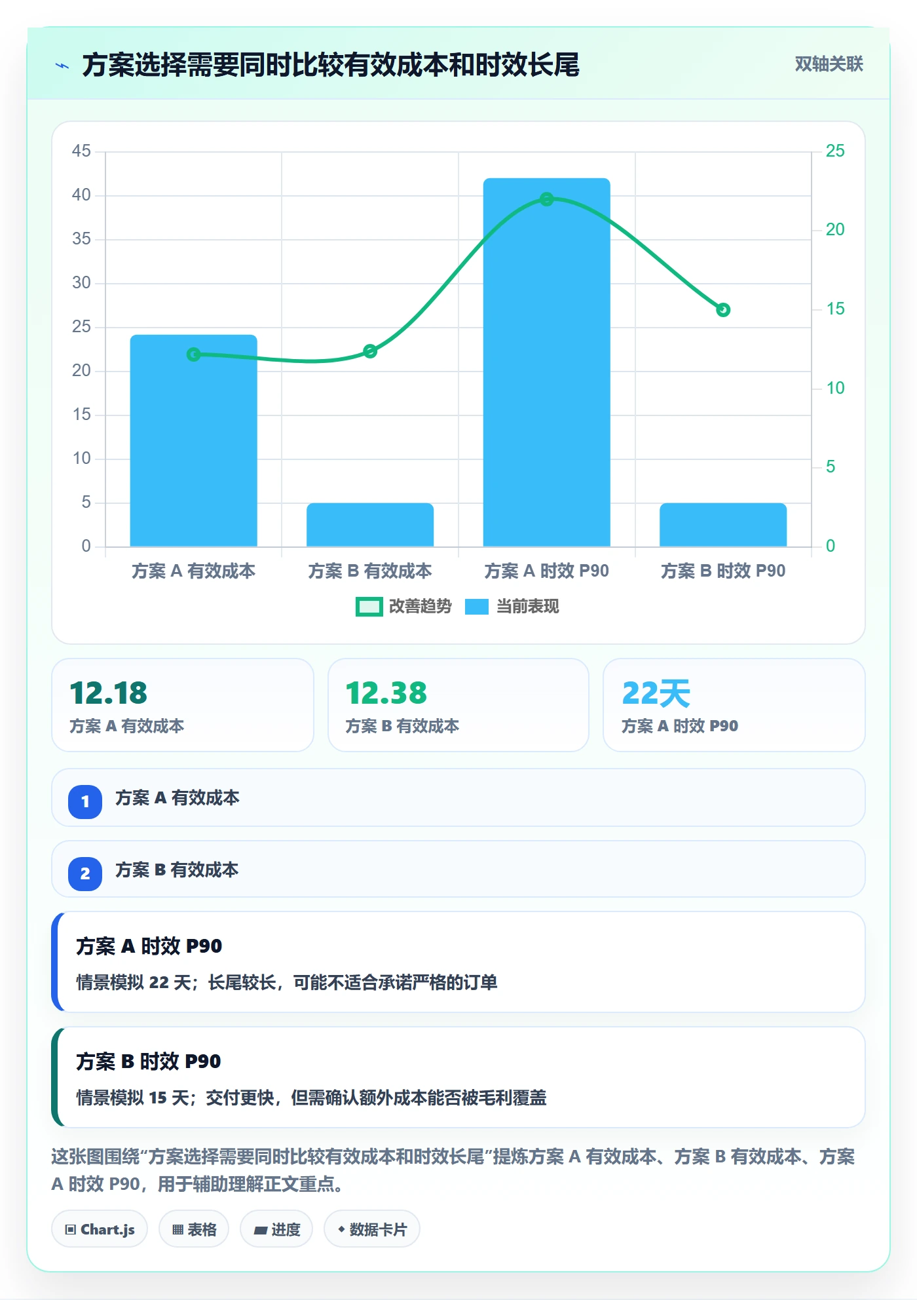Image resolution: width=917 pixels, height=1300 pixels.
Task: Open list row 方案 B 有效成本
Action: point(458,870)
